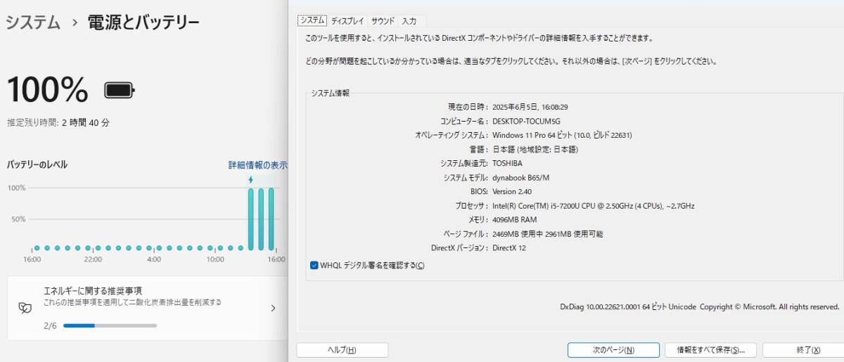
Task: Toggle the WHQL digital signature checkbox
Action: click(x=314, y=265)
